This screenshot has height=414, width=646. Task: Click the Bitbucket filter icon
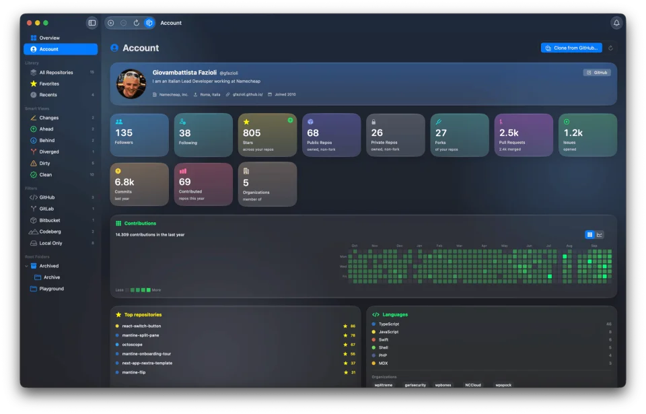[x=34, y=220]
